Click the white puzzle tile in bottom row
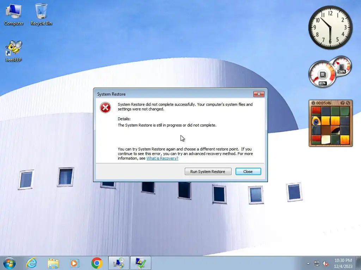The width and height of the screenshot is (361, 270). [x=326, y=140]
